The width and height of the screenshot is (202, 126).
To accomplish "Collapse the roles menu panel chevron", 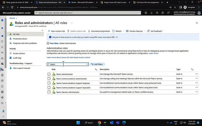I will point(42,30).
